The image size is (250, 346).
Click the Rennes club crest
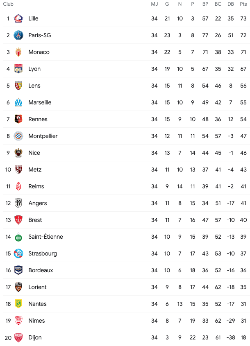point(18,119)
